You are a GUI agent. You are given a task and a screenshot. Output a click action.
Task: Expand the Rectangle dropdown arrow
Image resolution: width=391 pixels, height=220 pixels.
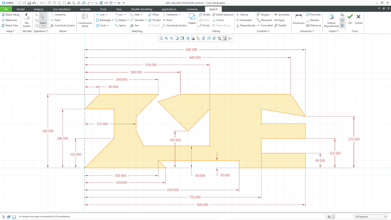pyautogui.click(x=113, y=20)
